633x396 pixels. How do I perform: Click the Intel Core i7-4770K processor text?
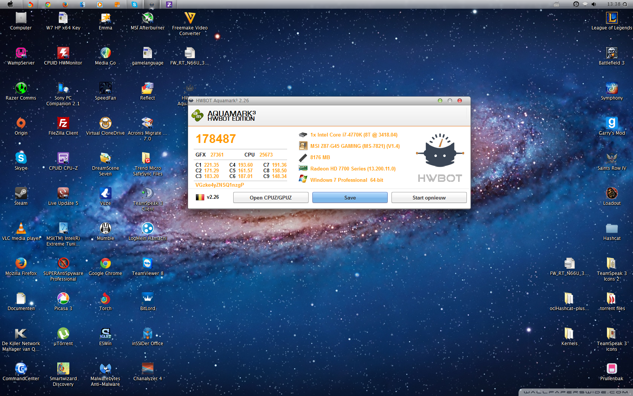[354, 135]
